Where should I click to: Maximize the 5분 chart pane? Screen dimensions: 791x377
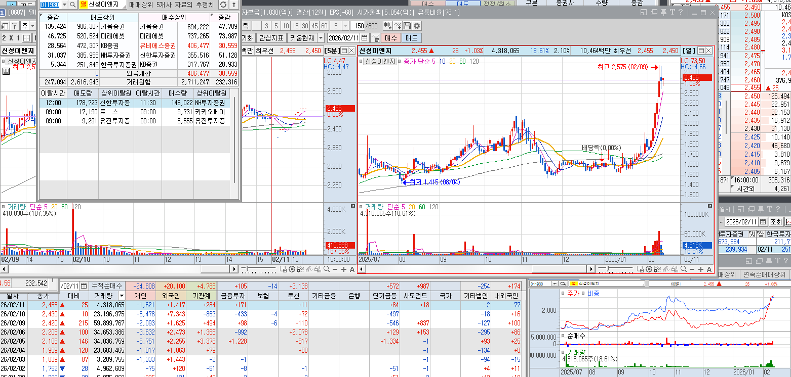click(x=344, y=51)
